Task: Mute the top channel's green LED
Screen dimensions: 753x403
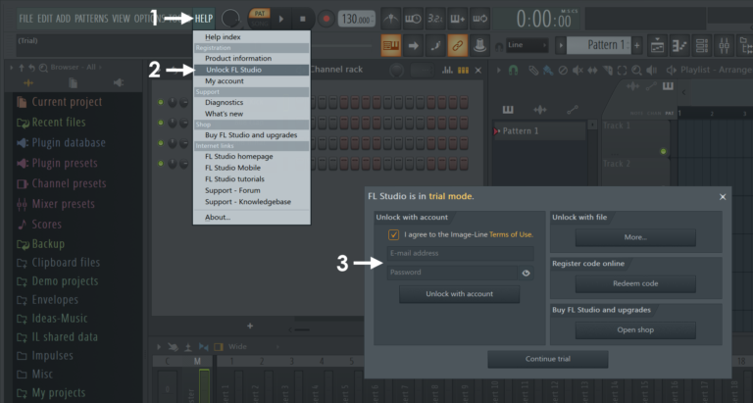Action: click(161, 102)
